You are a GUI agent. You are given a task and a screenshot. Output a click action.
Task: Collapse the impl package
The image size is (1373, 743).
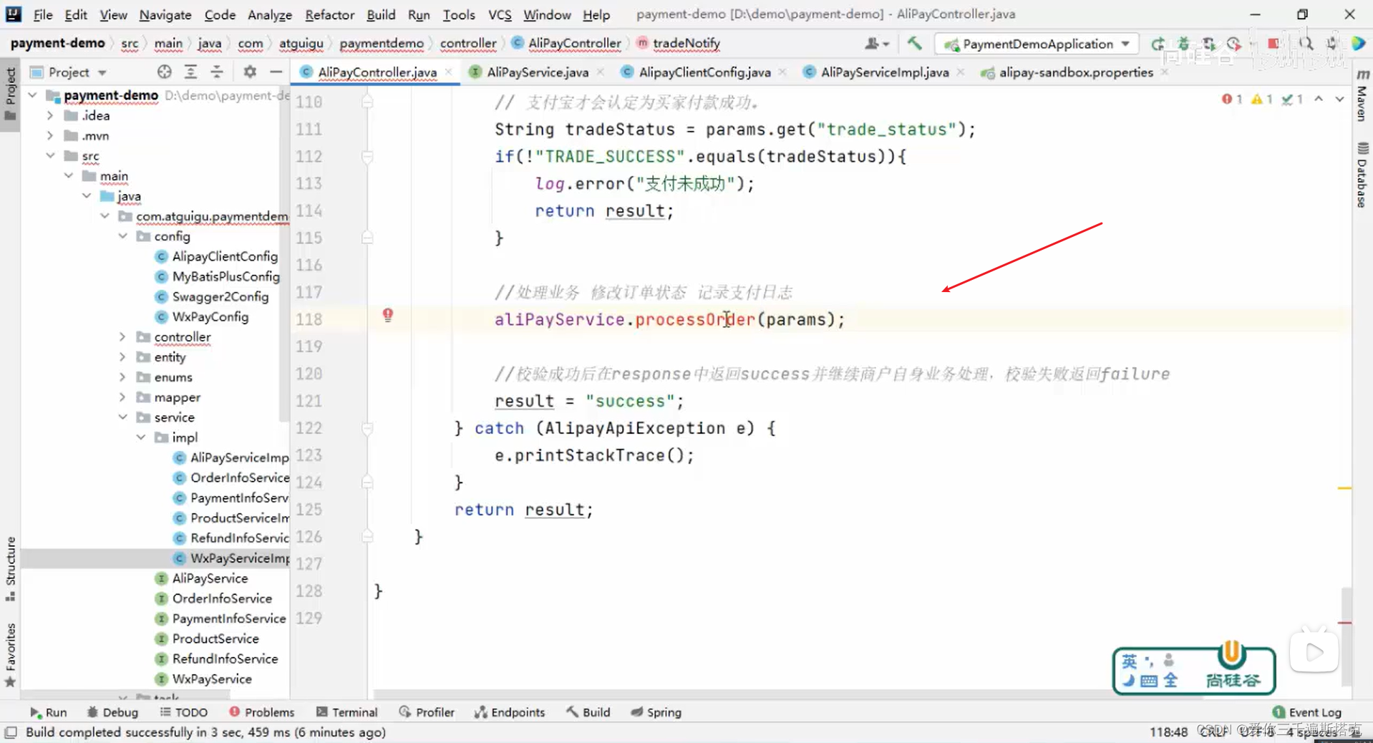pyautogui.click(x=141, y=437)
